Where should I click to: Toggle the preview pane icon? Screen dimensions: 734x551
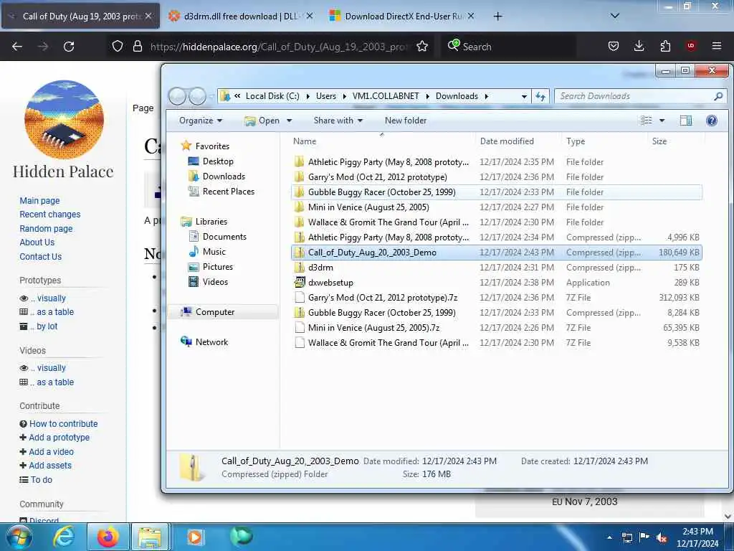tap(686, 121)
